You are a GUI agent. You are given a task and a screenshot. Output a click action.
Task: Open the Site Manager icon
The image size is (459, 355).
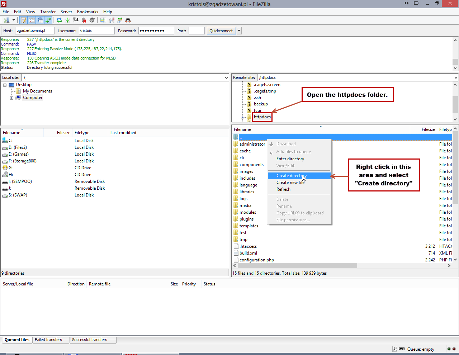tap(6, 20)
